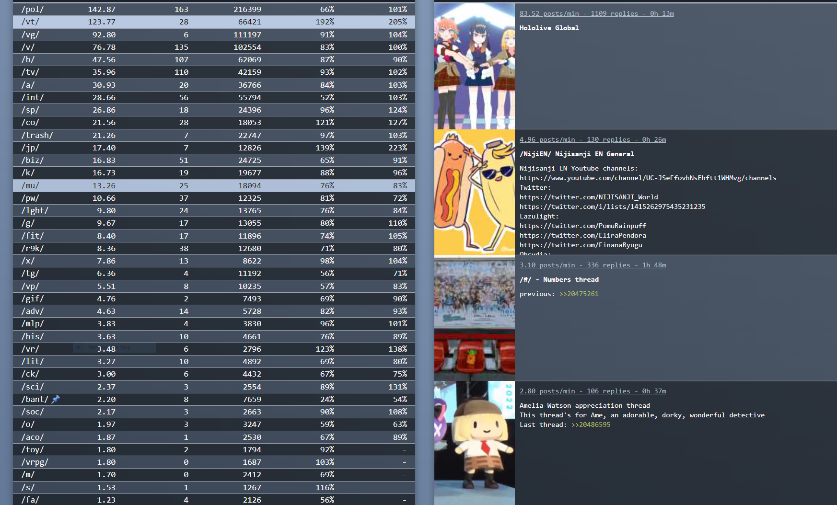Select the /aco/ board row
The width and height of the screenshot is (837, 505).
[x=214, y=437]
